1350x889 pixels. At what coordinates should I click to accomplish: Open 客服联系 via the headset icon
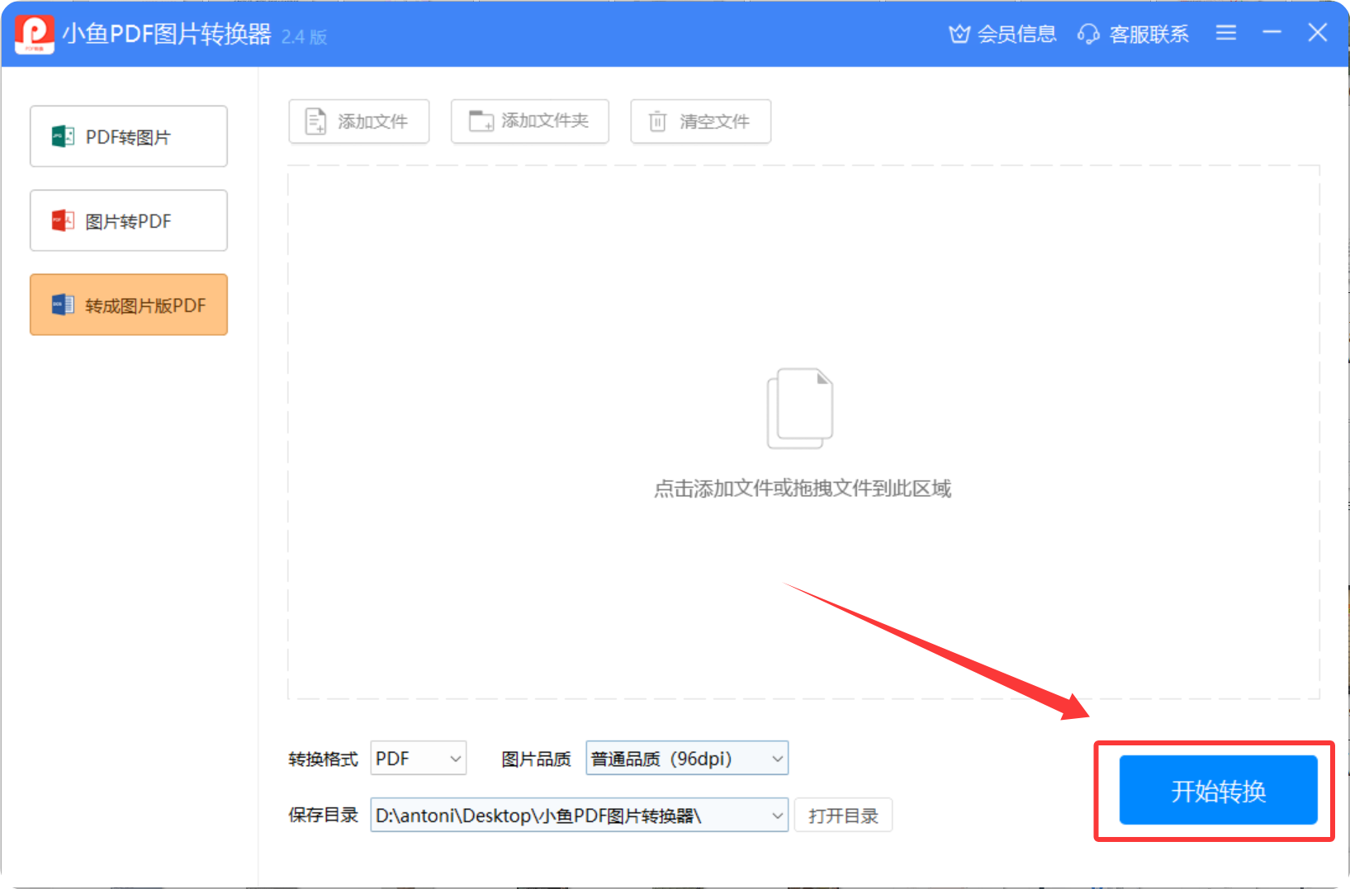pos(1088,34)
